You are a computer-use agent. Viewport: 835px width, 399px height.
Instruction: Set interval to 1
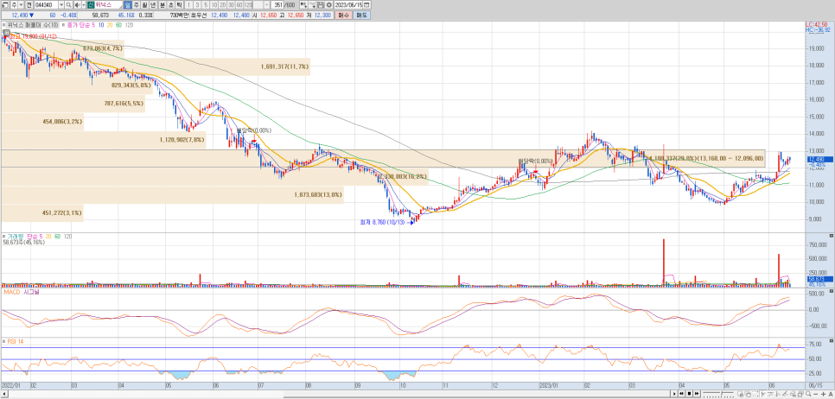pos(188,5)
